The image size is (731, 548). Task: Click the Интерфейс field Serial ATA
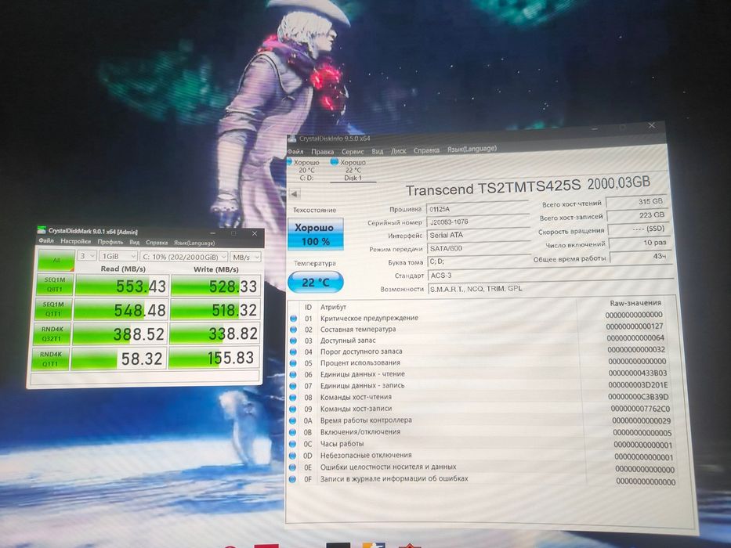pyautogui.click(x=478, y=235)
